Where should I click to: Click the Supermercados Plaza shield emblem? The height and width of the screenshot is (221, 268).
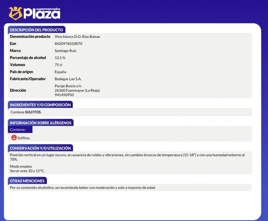[x=15, y=13]
